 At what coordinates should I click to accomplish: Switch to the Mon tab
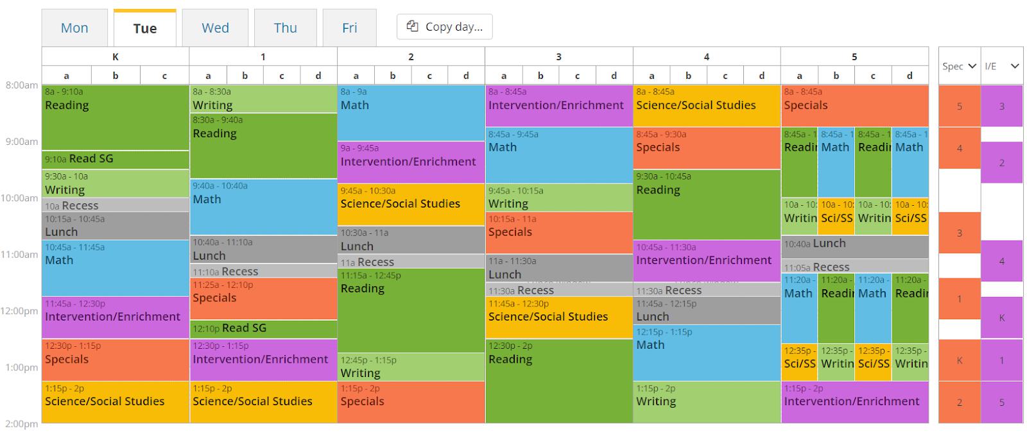74,28
